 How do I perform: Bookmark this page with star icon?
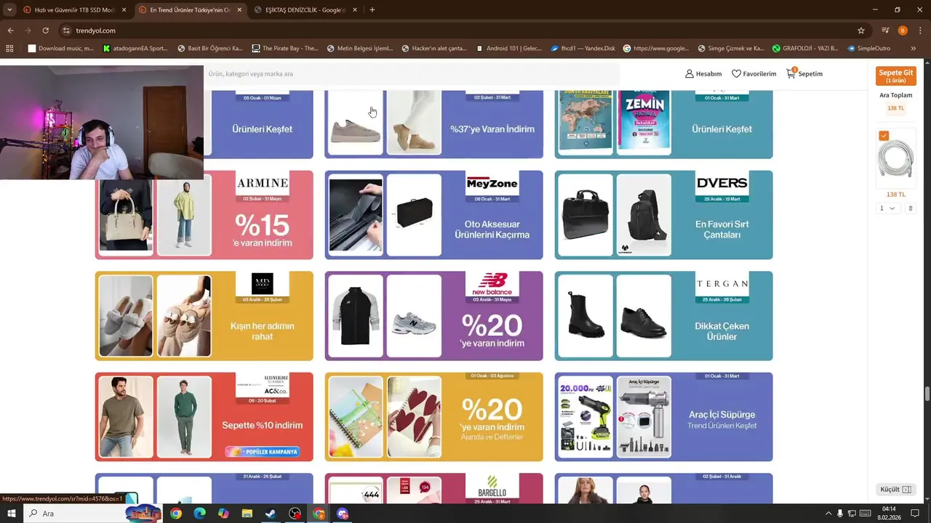pos(861,31)
